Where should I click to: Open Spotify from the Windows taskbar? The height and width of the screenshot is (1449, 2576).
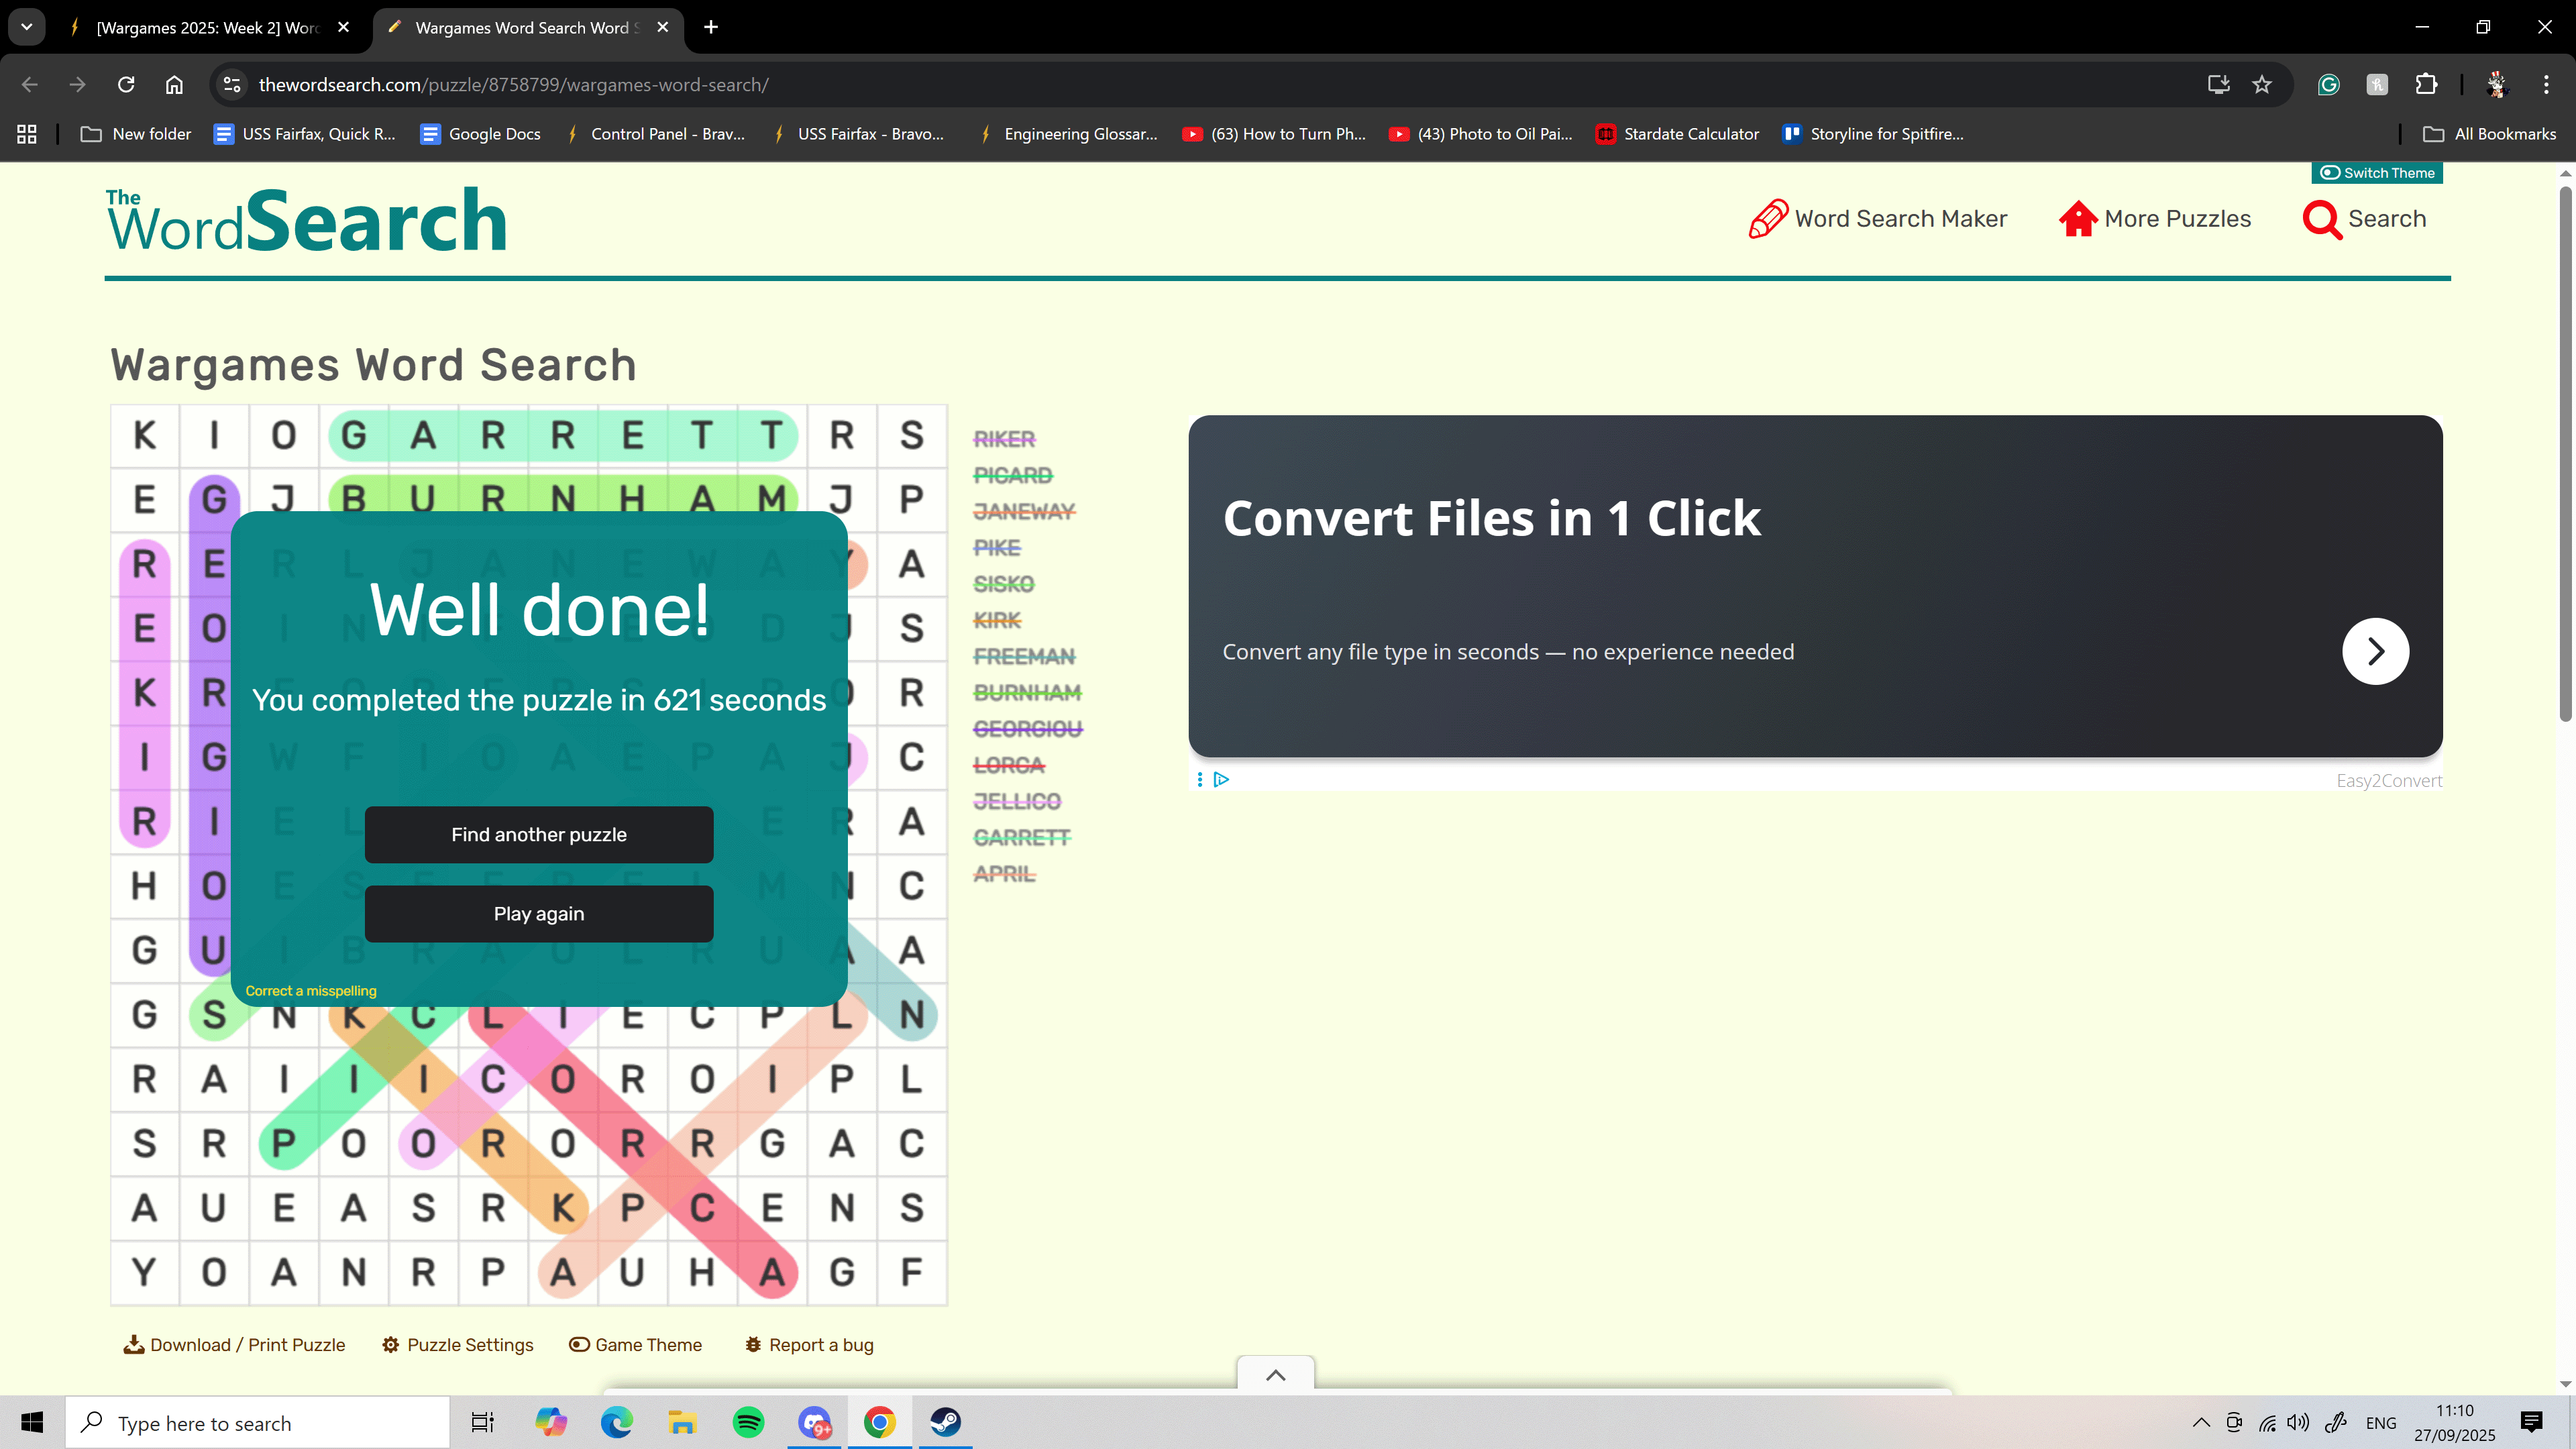[748, 1422]
